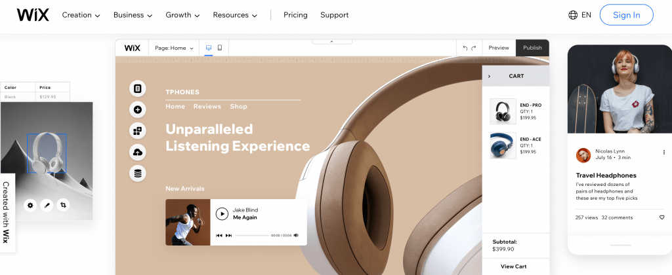672x275 pixels.
Task: Click the Add elements plus icon
Action: click(x=138, y=109)
